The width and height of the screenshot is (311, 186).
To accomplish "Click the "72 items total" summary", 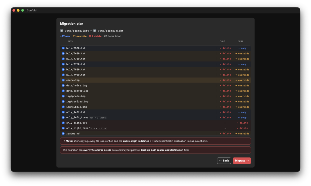I will (x=112, y=36).
